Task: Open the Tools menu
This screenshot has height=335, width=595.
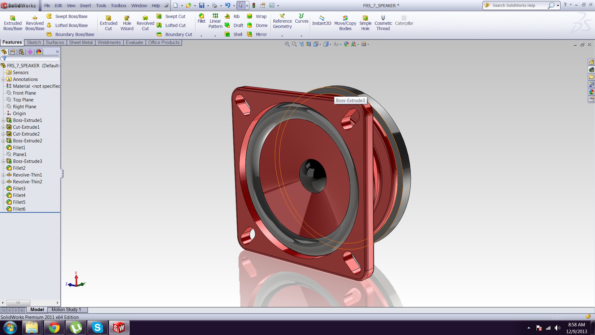Action: [x=101, y=6]
